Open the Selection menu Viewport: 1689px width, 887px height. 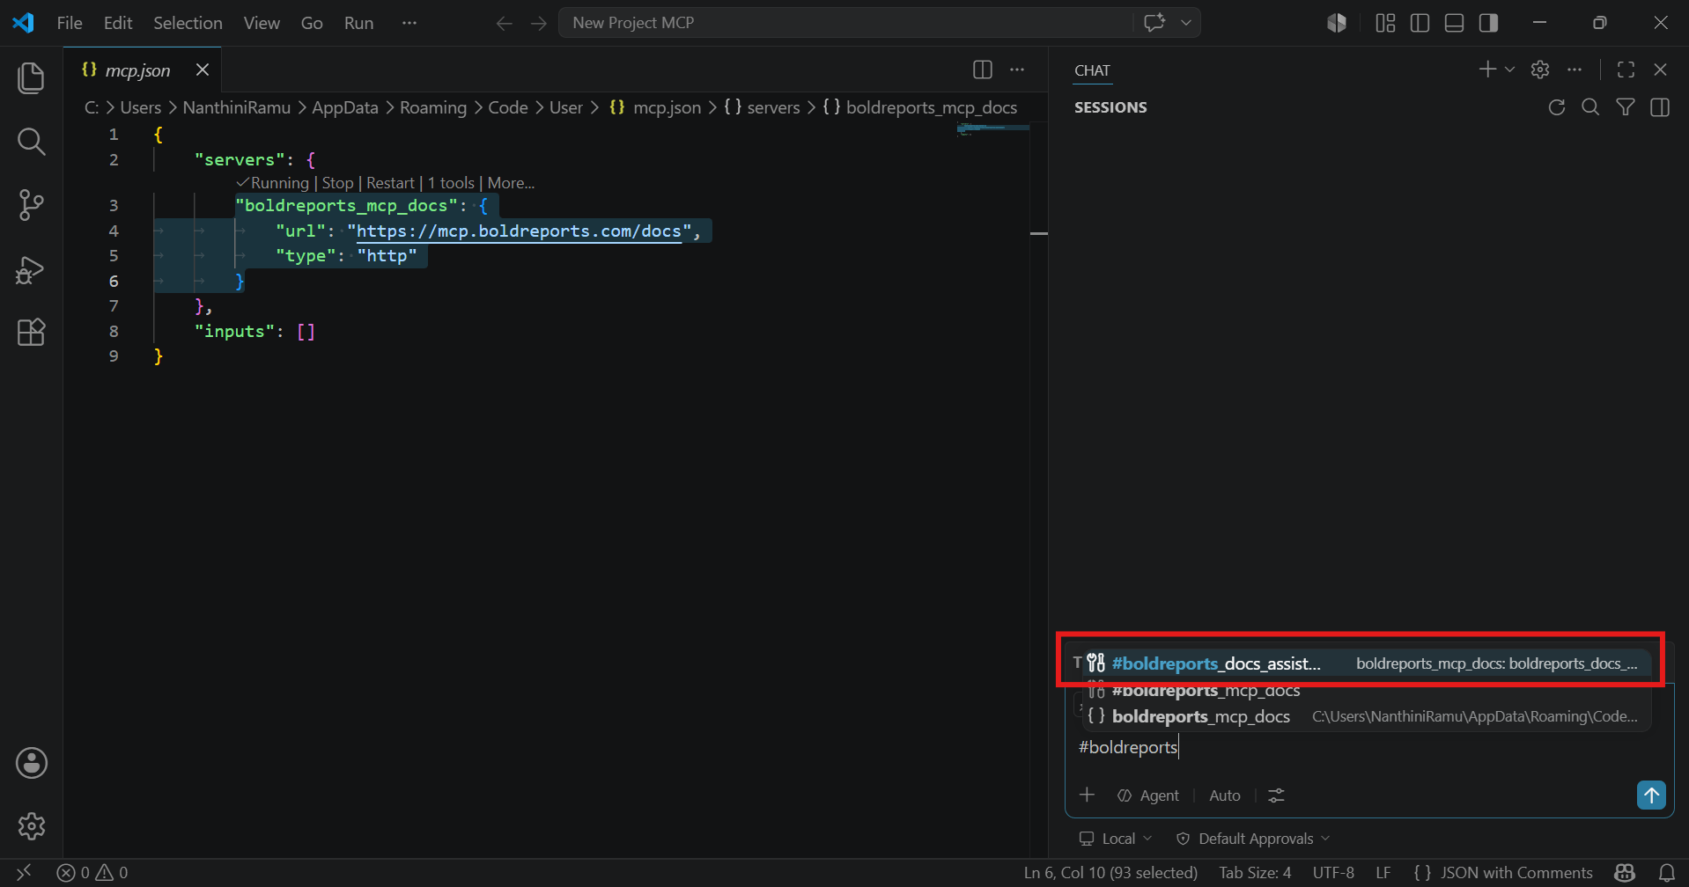[x=188, y=23]
